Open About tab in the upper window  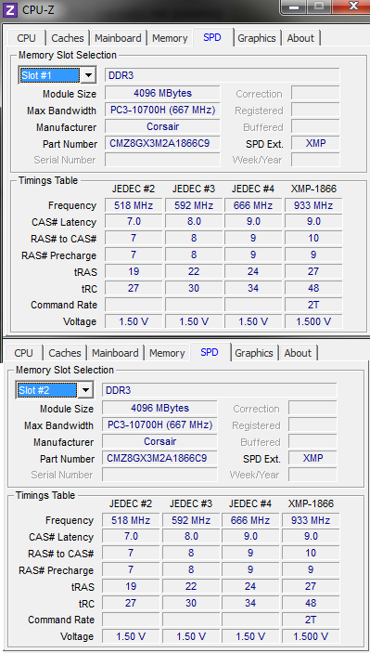pyautogui.click(x=300, y=38)
